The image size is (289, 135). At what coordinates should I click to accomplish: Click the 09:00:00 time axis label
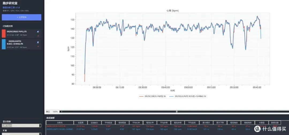coord(188,88)
